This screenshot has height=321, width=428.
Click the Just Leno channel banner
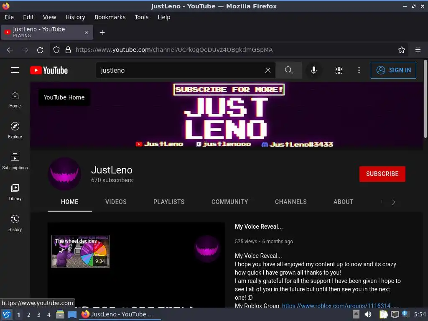tap(227, 116)
